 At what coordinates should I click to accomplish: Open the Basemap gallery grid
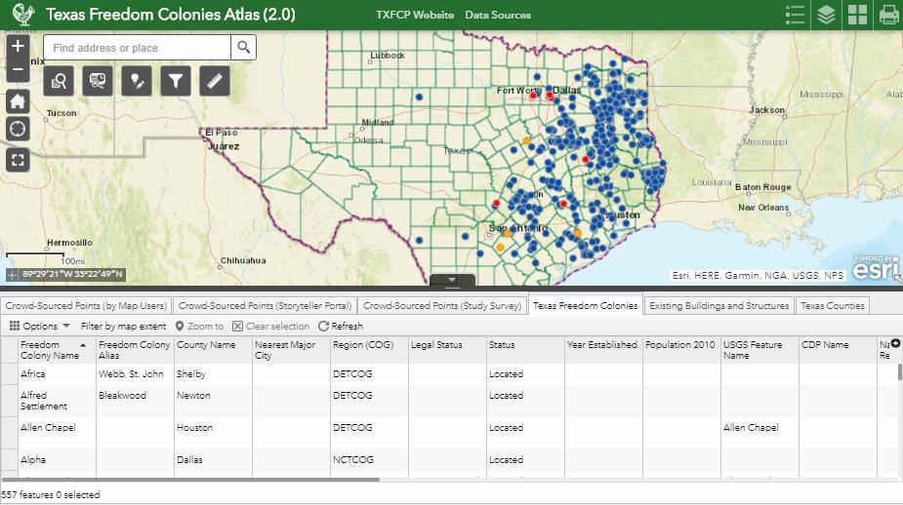coord(857,15)
